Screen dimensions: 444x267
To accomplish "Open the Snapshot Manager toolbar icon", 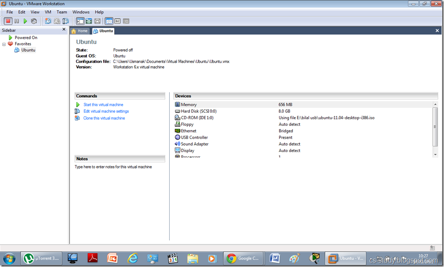I will point(66,21).
